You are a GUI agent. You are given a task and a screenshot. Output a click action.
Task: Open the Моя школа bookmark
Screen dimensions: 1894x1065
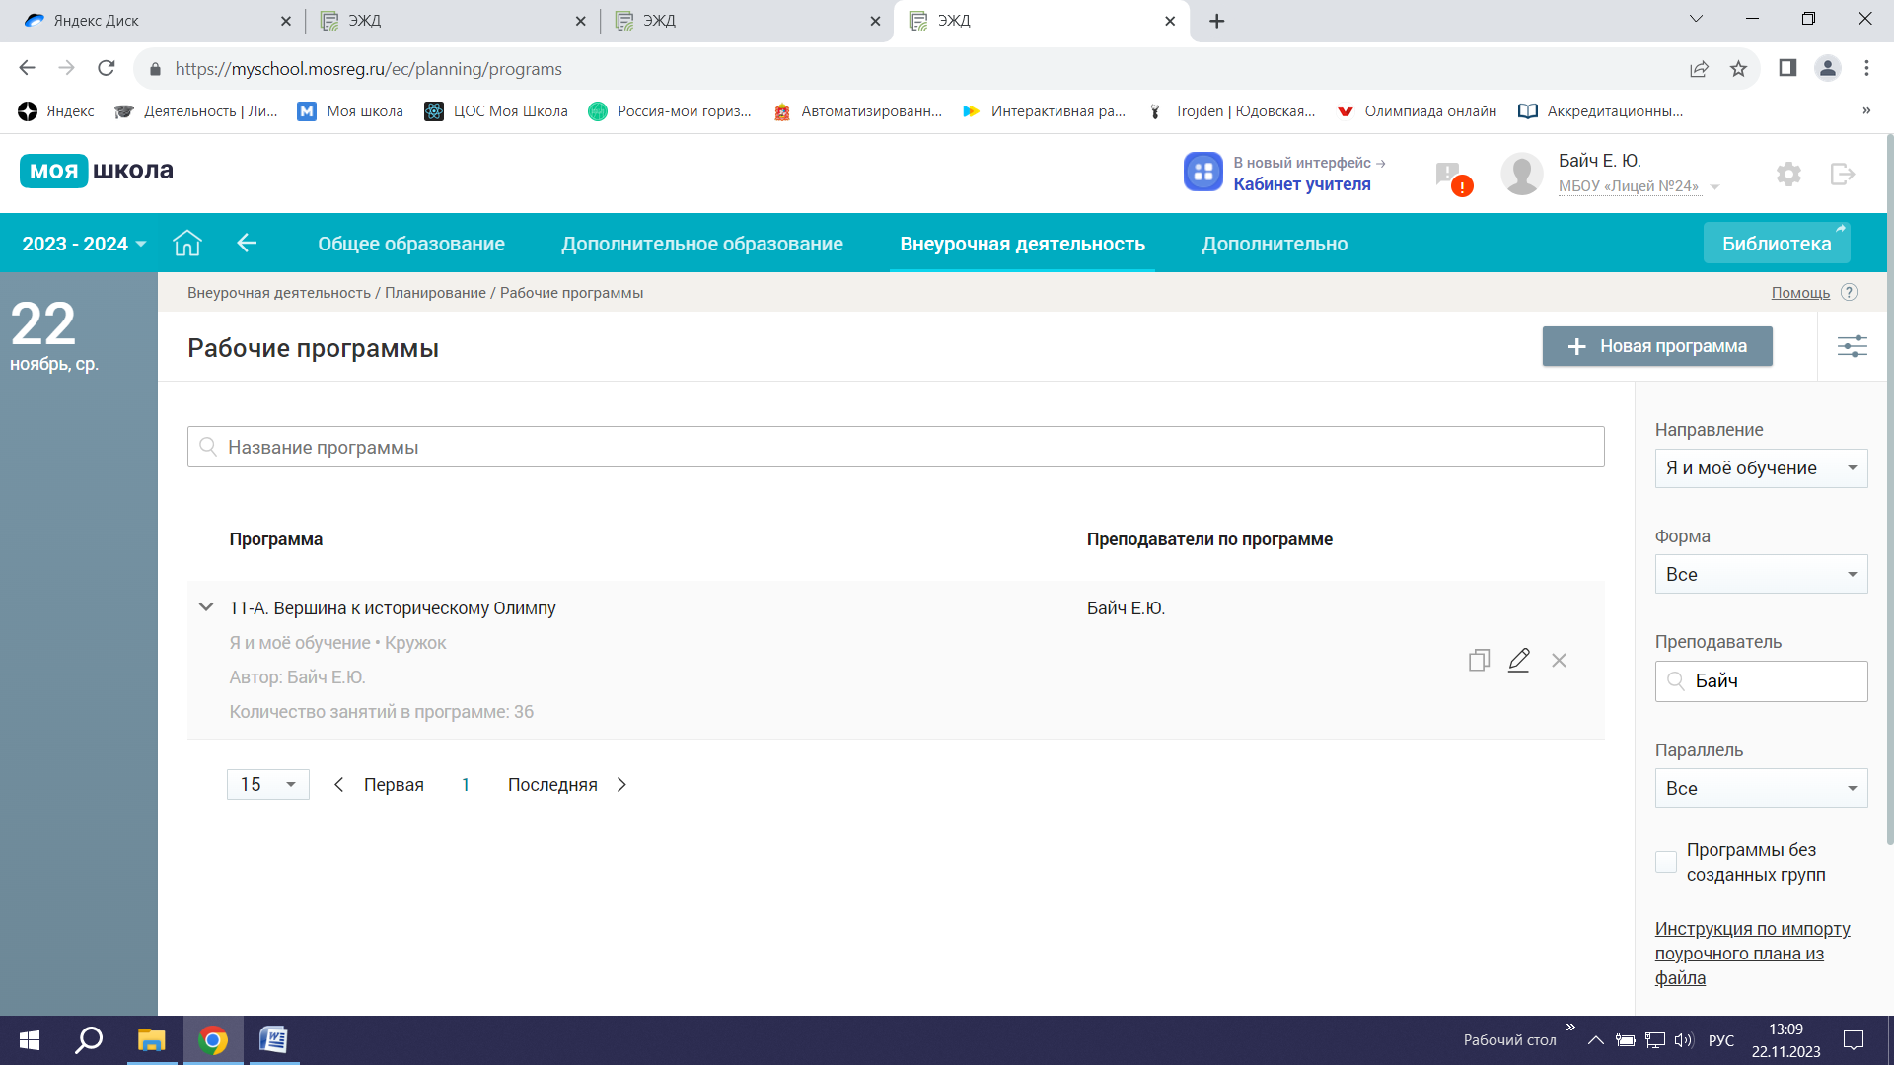[x=351, y=111]
